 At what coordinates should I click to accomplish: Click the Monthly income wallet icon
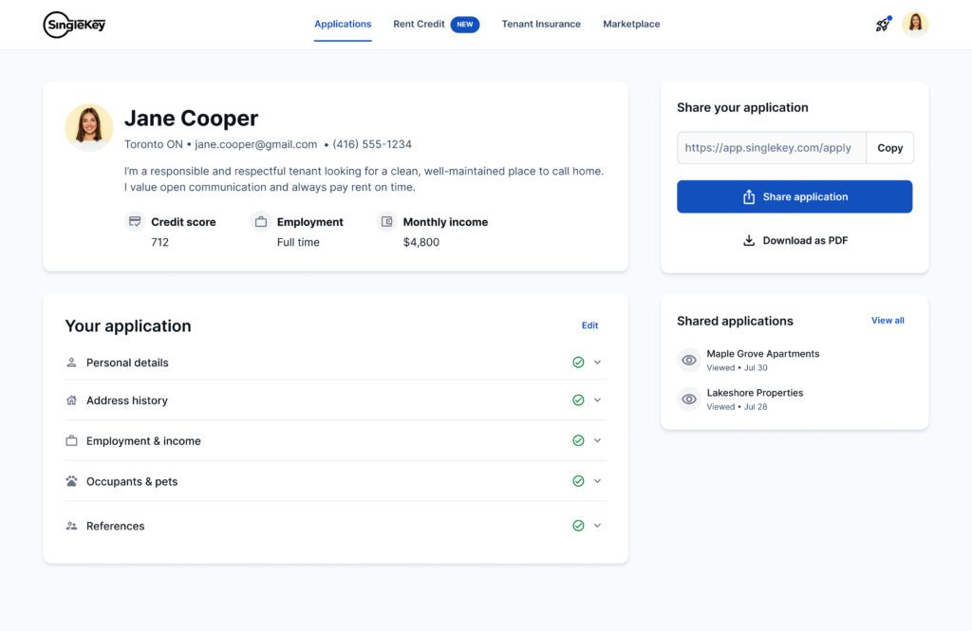click(x=387, y=221)
